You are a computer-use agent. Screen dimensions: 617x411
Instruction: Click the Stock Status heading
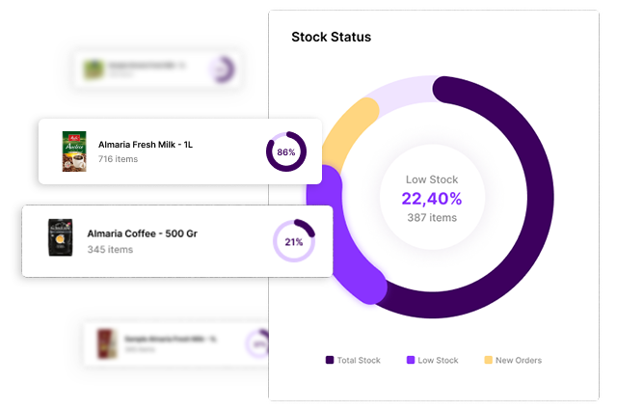[x=331, y=37]
